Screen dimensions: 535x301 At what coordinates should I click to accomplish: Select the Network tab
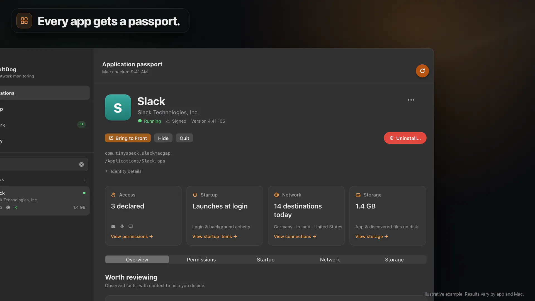[x=330, y=260]
